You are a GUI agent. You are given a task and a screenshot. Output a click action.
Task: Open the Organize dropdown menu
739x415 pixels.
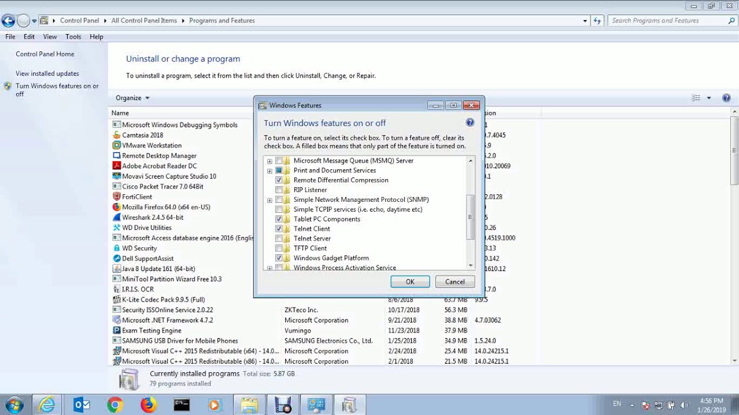132,98
